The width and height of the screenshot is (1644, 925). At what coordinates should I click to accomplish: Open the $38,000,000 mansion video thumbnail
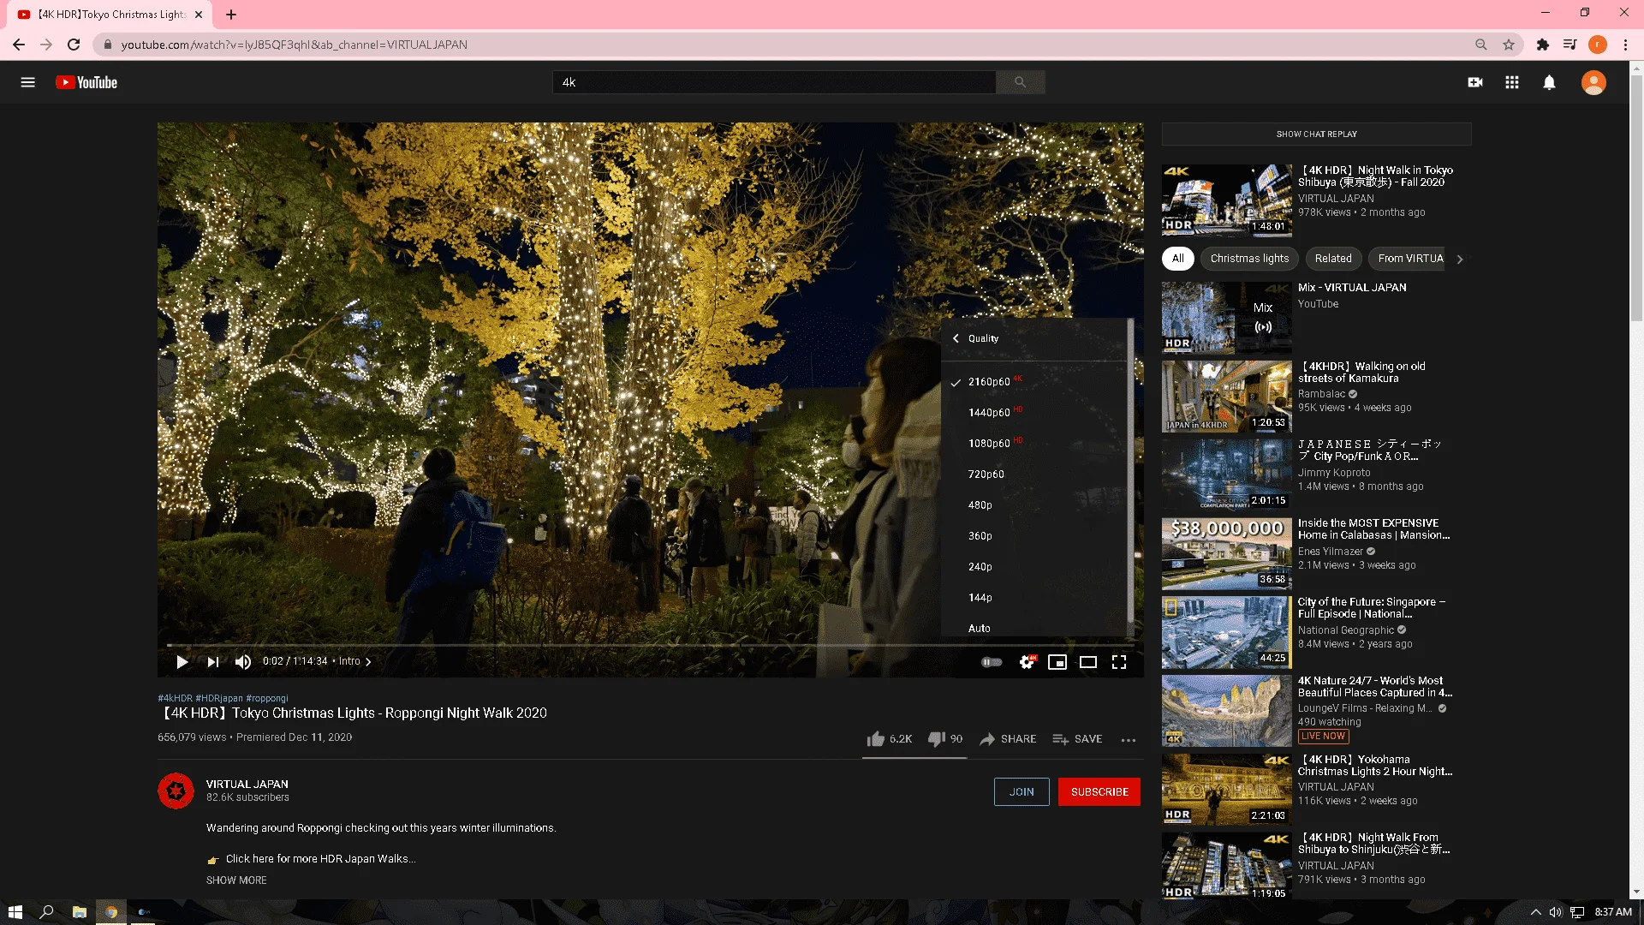click(x=1226, y=554)
